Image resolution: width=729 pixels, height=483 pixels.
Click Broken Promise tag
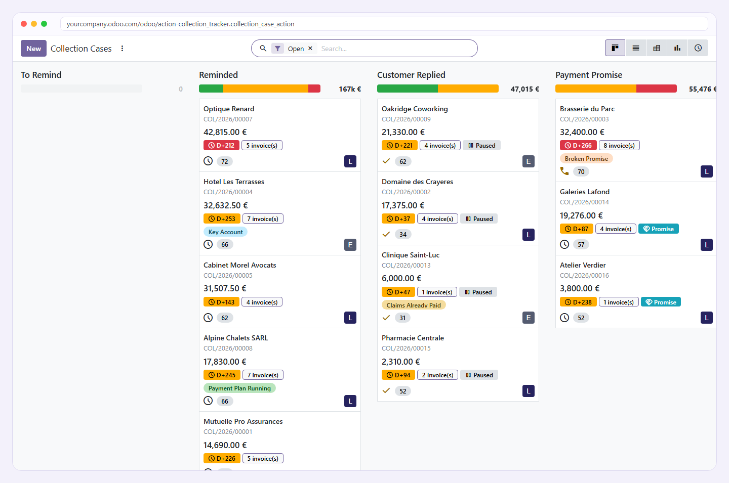coord(586,158)
